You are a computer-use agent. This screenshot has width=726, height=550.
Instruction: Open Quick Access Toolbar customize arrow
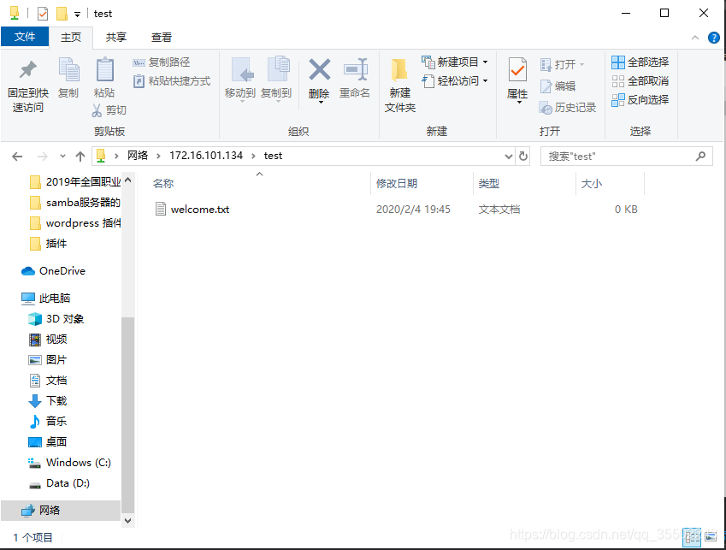[77, 14]
